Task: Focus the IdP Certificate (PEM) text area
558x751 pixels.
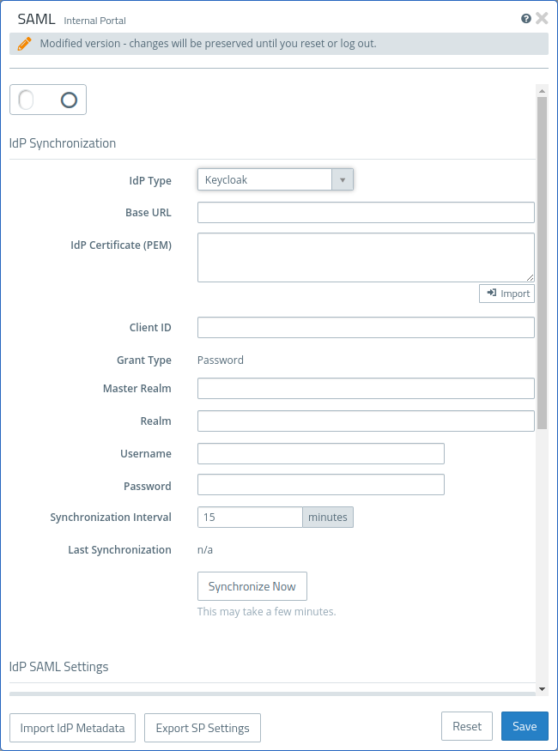Action: (366, 257)
